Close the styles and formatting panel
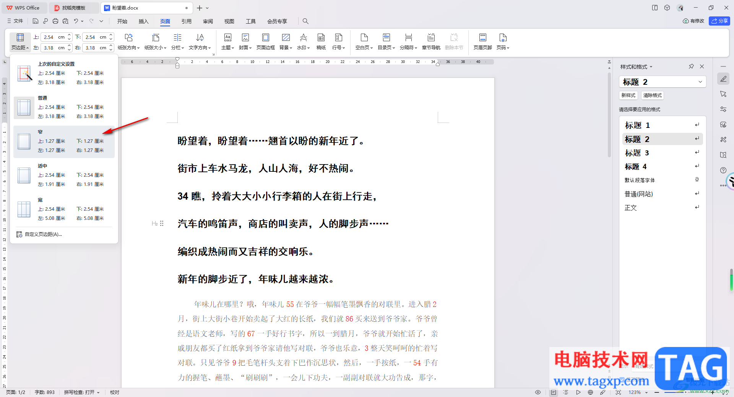 click(x=702, y=66)
